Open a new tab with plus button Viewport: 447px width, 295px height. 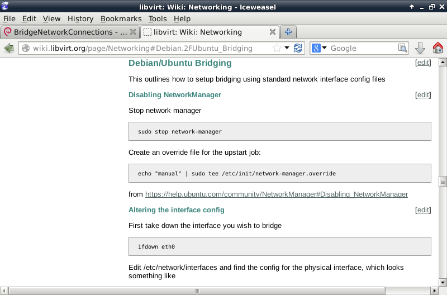(x=288, y=32)
